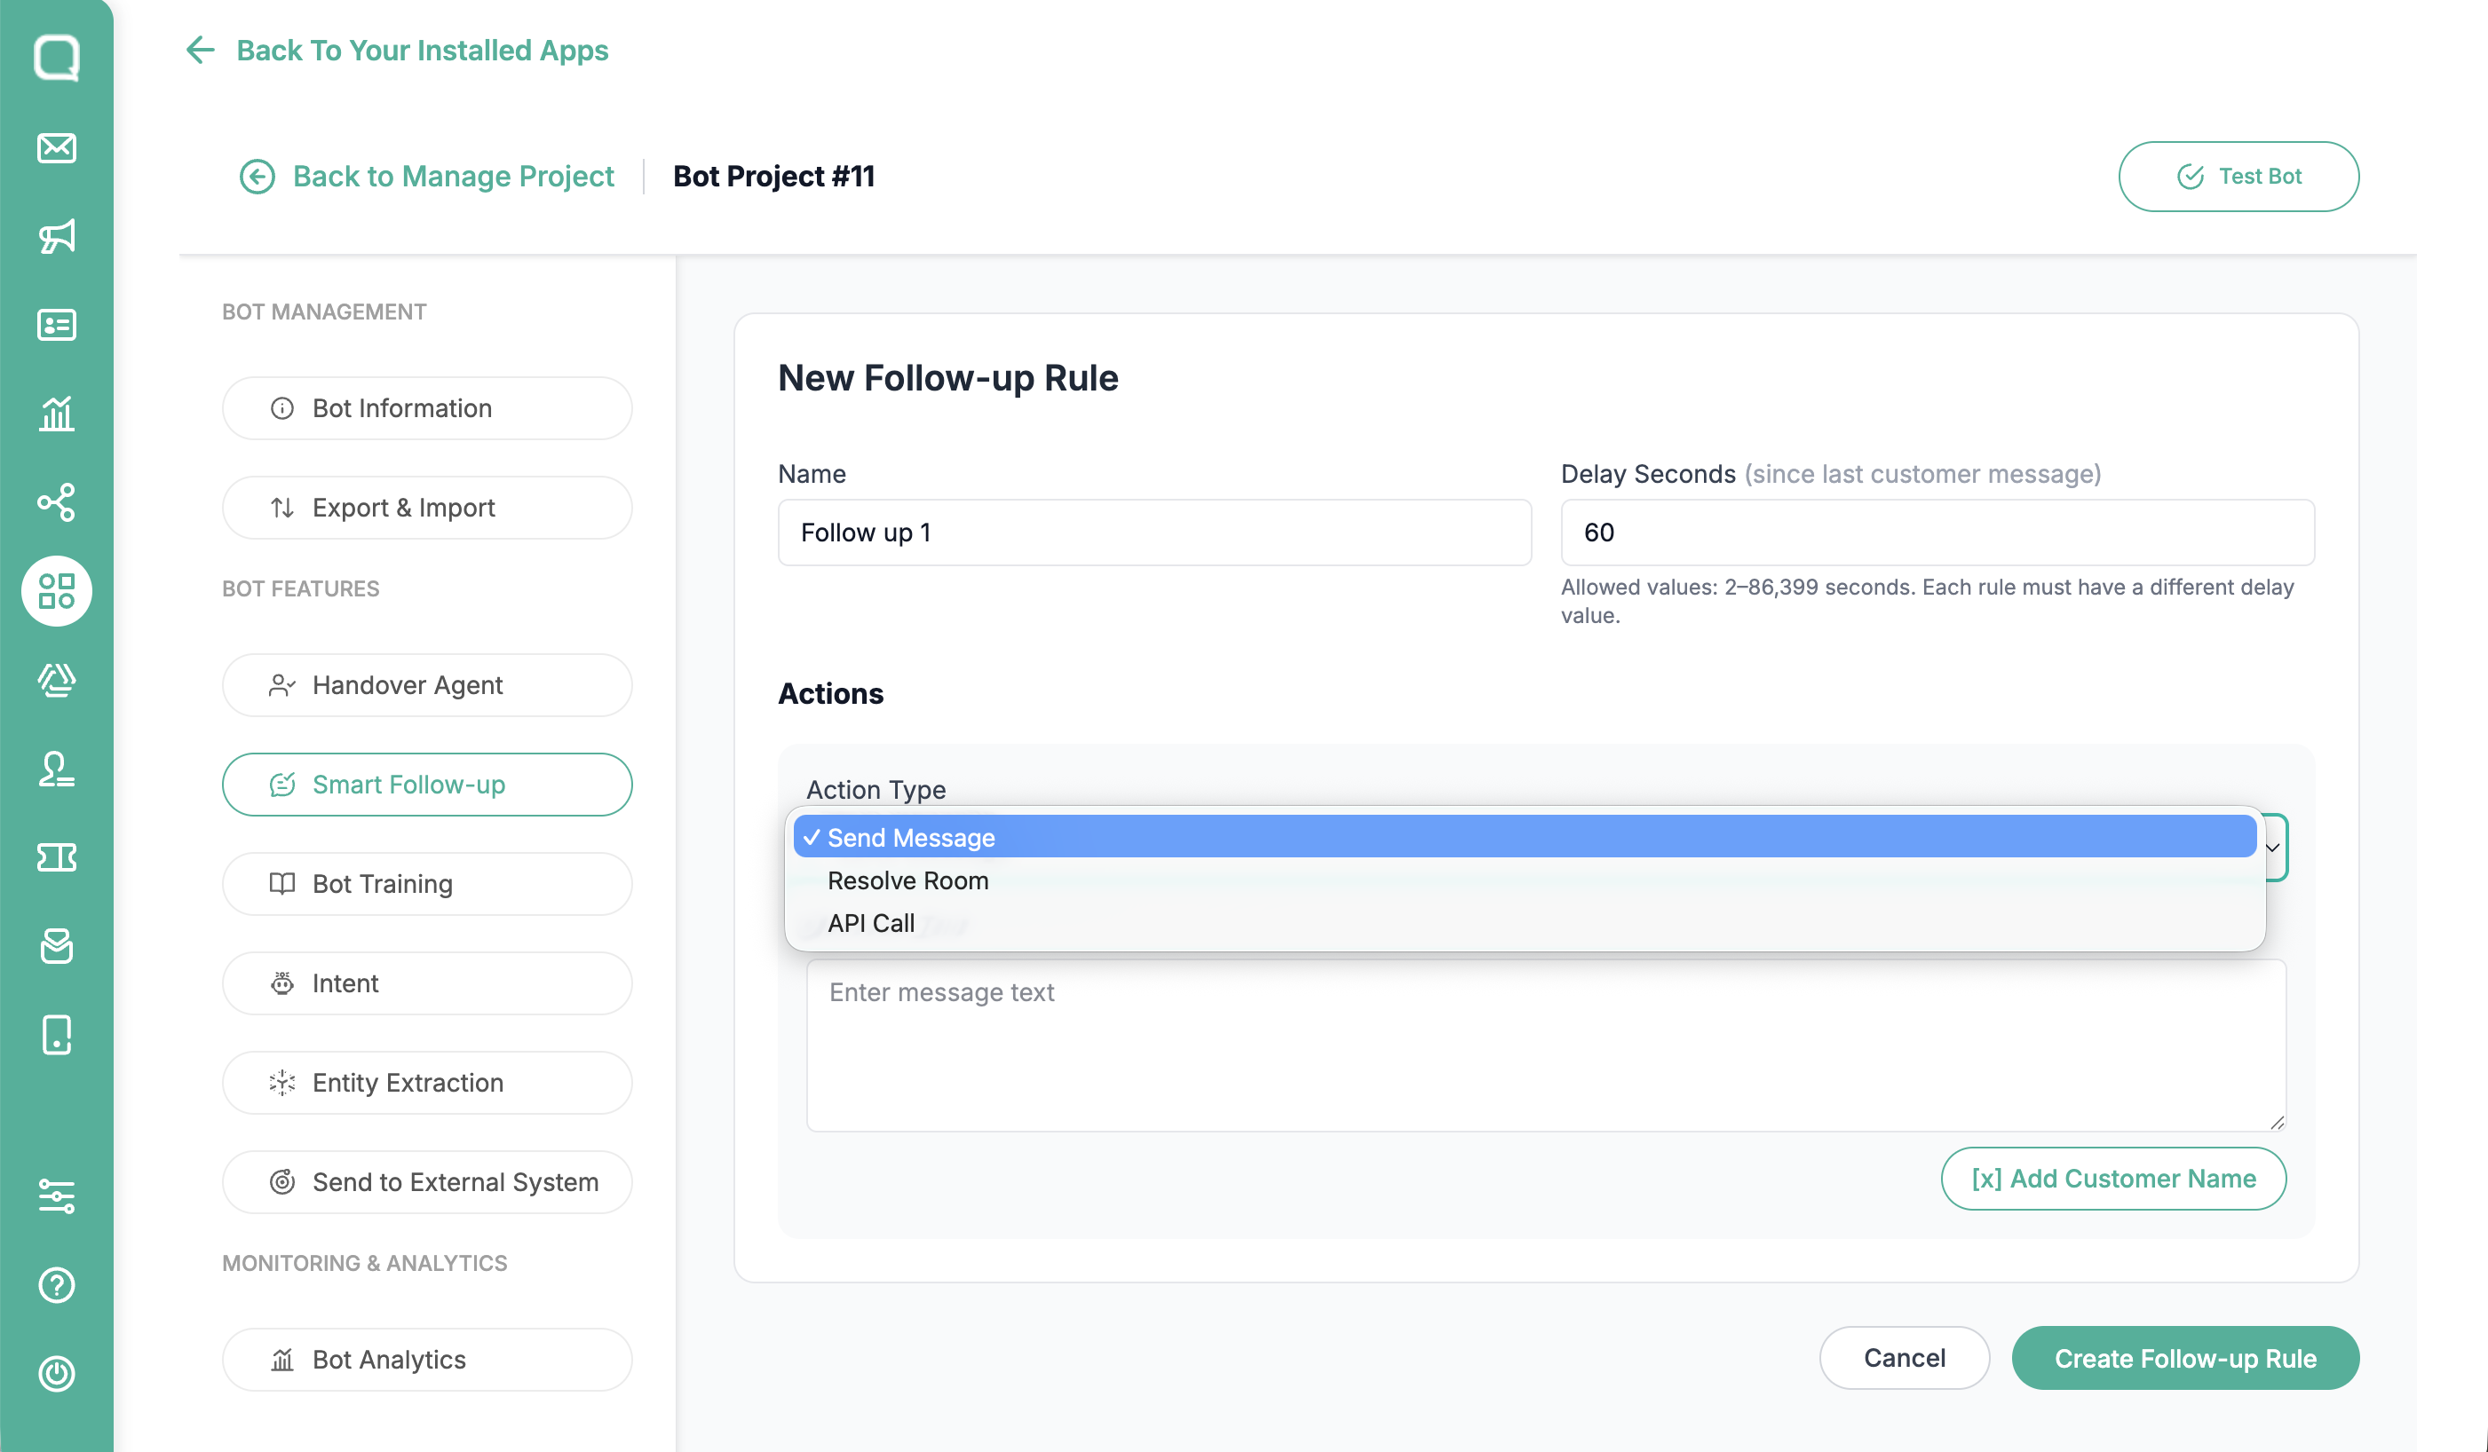2488x1452 pixels.
Task: Open the ticket icon in sidebar
Action: [56, 857]
